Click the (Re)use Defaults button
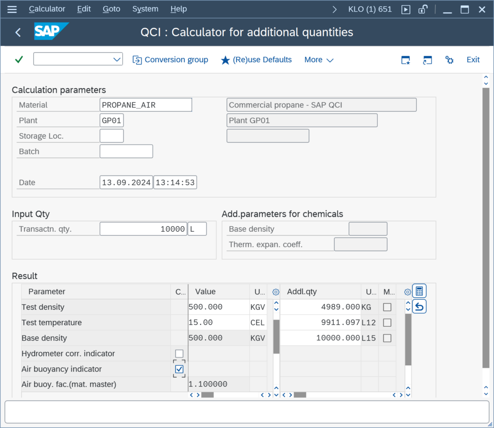The height and width of the screenshot is (428, 494). (x=256, y=60)
